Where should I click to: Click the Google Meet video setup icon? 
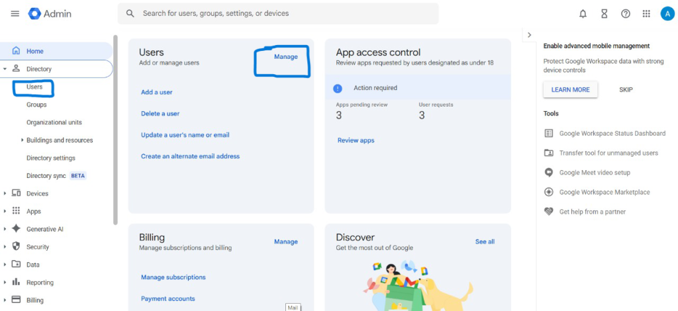pyautogui.click(x=549, y=172)
